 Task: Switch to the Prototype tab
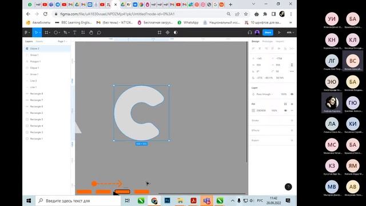[x=268, y=41]
